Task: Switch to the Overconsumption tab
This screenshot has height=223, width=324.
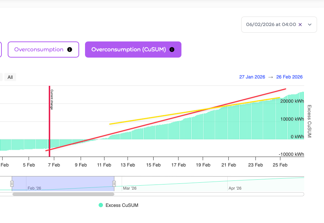Action: pyautogui.click(x=43, y=50)
